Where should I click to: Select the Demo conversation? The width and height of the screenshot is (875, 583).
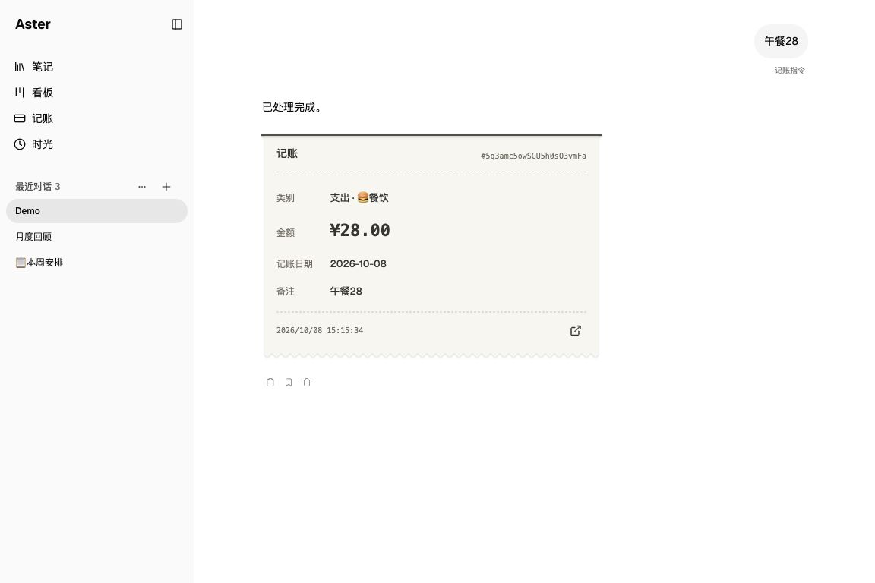tap(96, 211)
